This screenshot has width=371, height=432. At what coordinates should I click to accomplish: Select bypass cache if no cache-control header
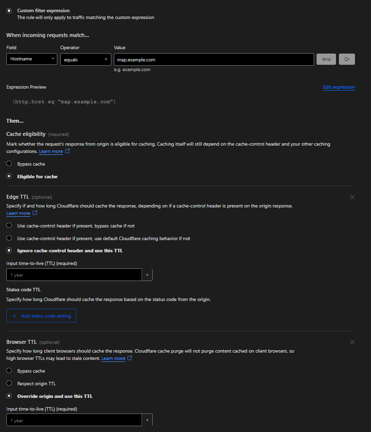tap(9, 225)
